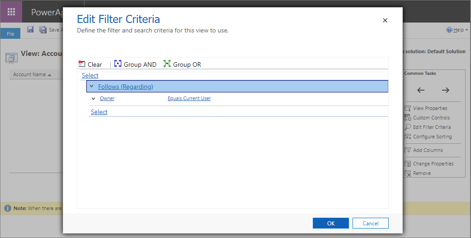Viewport: 471px width, 238px height.
Task: Open the PowerApps app launcher waffle icon
Action: pos(11,12)
